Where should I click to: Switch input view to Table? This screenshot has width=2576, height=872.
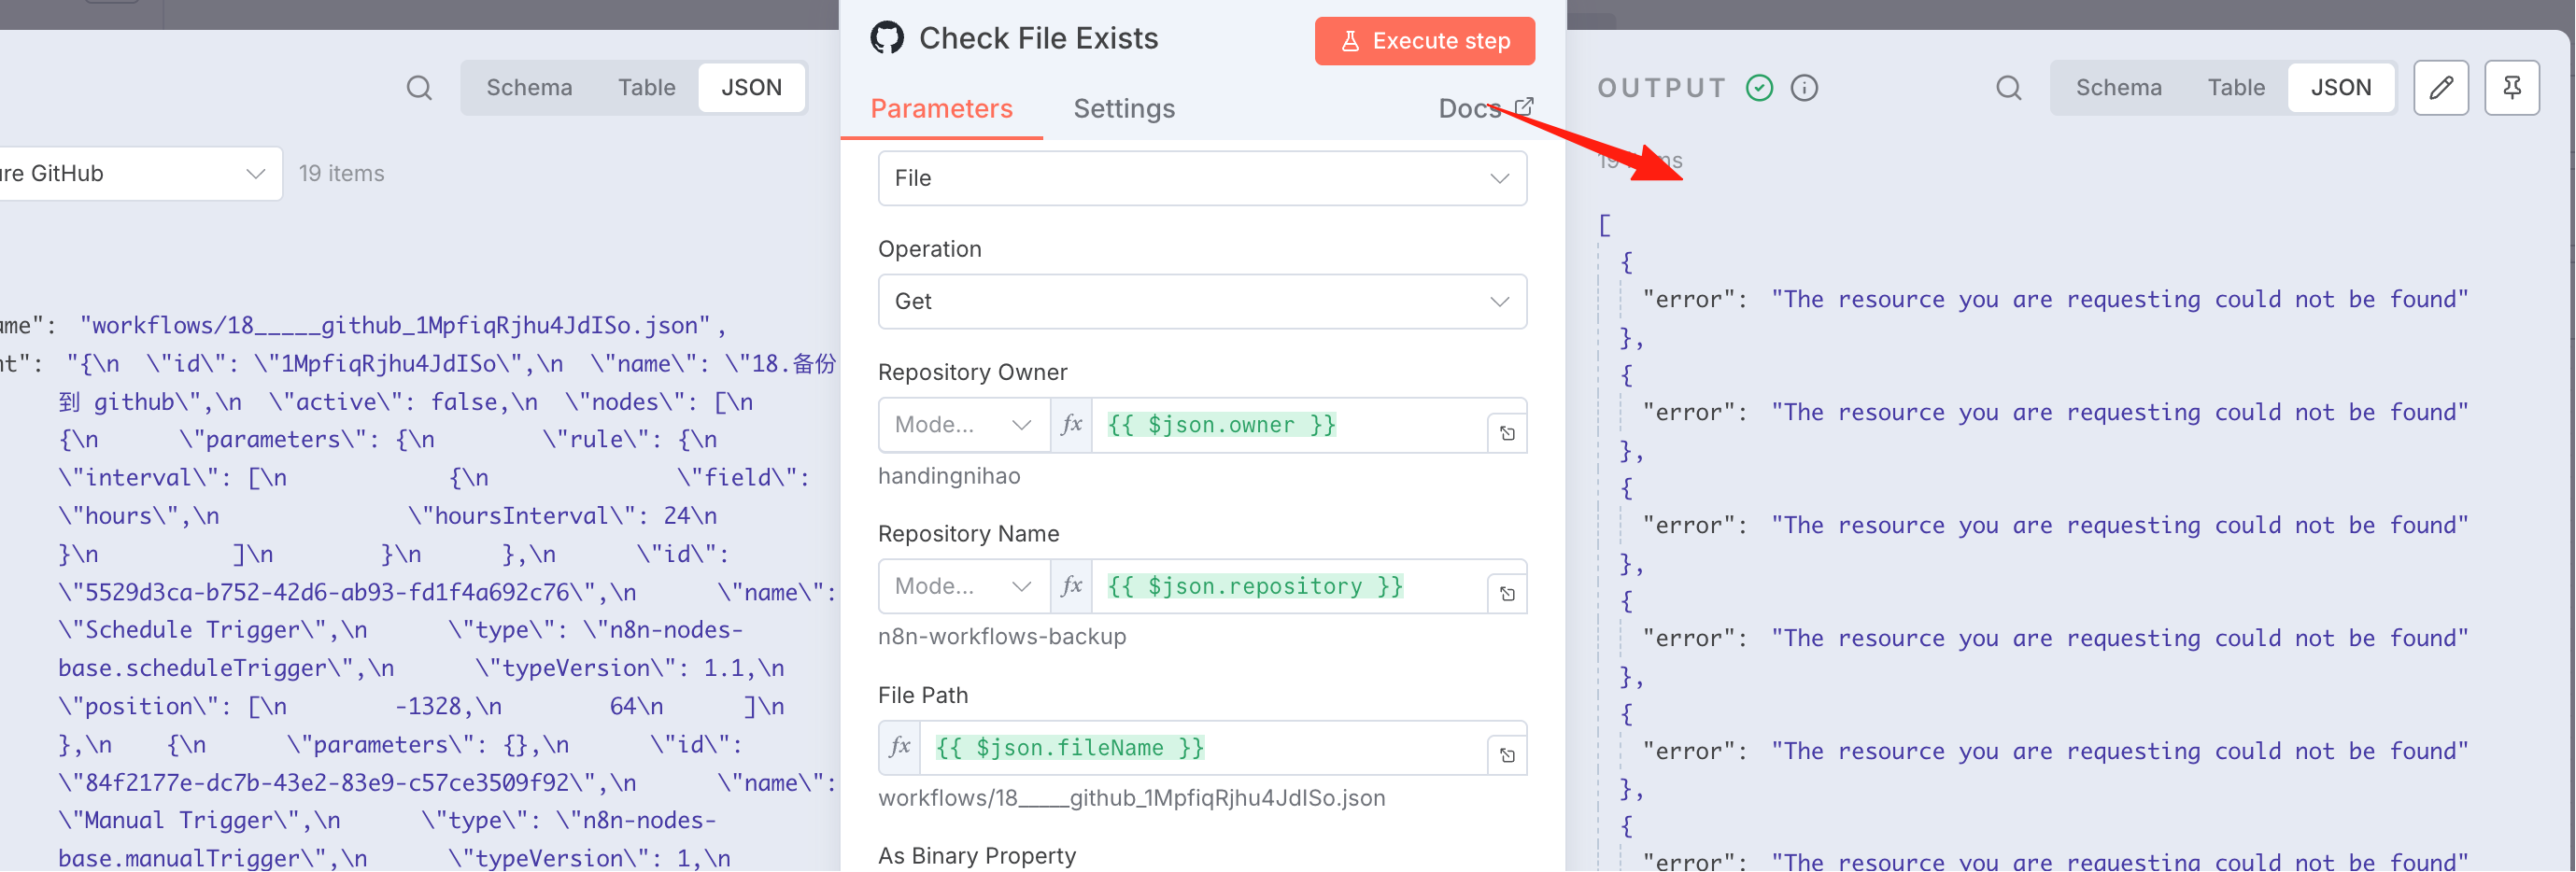coord(646,88)
